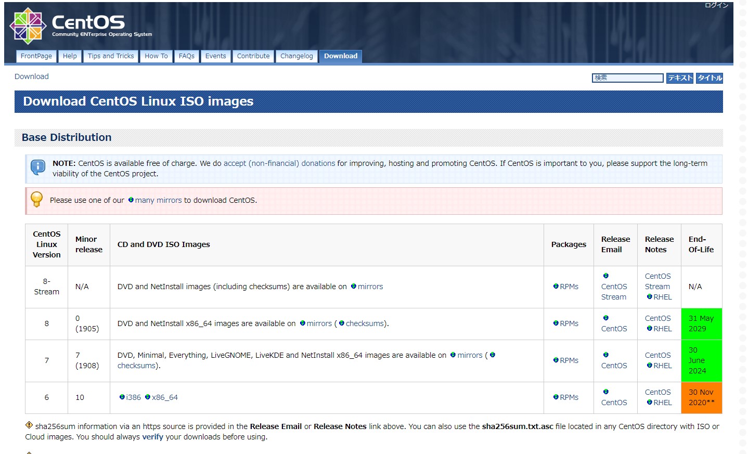
Task: Open CentOS release notes for version 6
Action: coord(658,392)
